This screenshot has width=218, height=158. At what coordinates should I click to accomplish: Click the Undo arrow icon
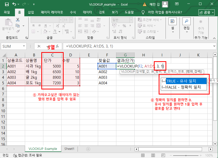pos(14,4)
